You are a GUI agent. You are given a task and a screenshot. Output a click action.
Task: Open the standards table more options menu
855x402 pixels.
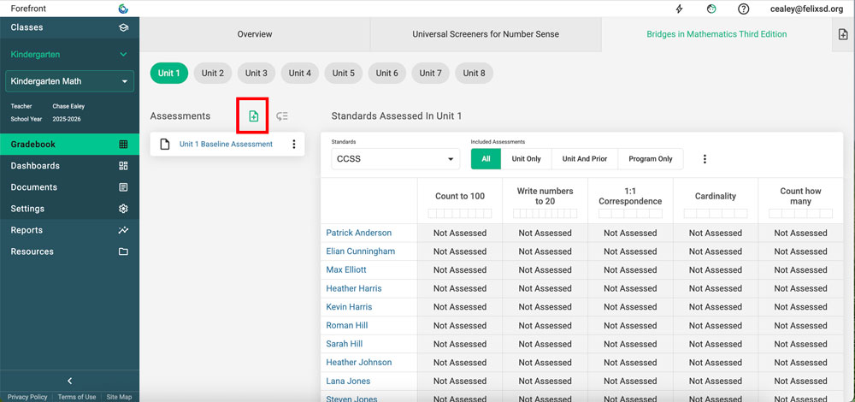705,159
